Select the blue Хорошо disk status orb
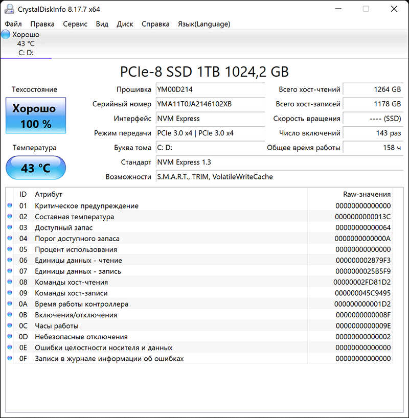The image size is (409, 418). (6, 34)
